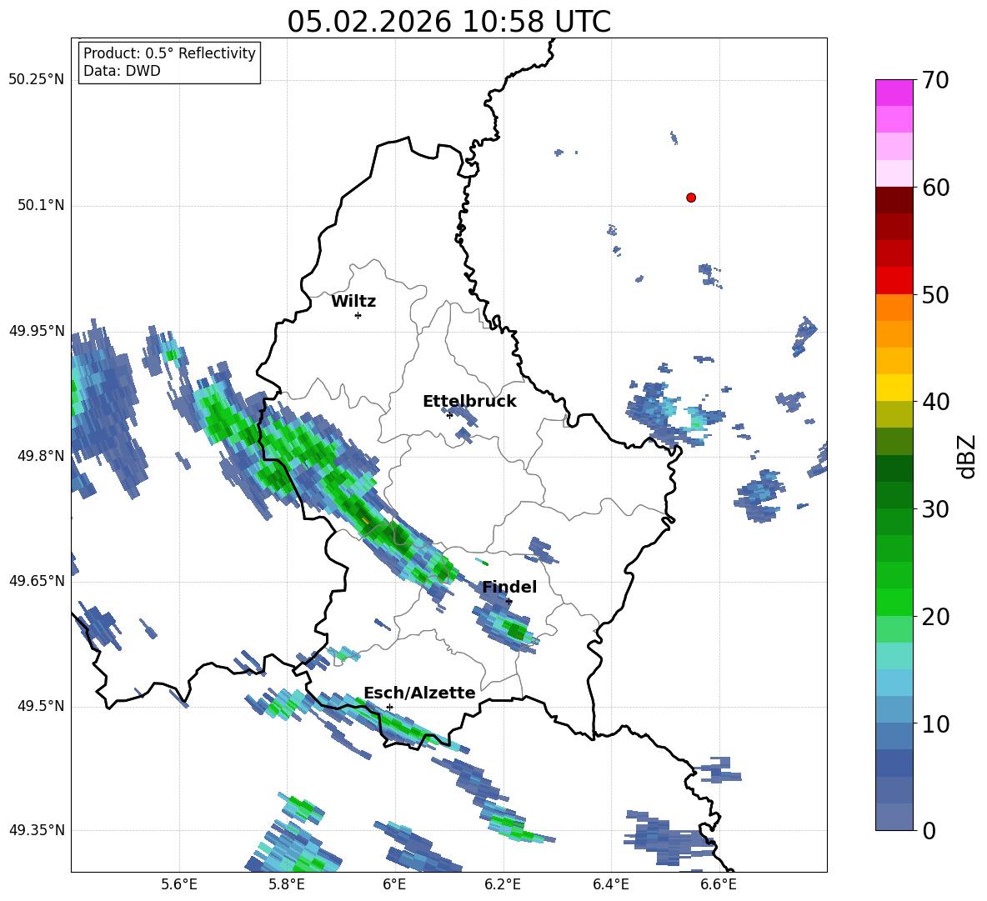The image size is (987, 901).
Task: Click the 50.25°N latitude label
Action: click(37, 80)
